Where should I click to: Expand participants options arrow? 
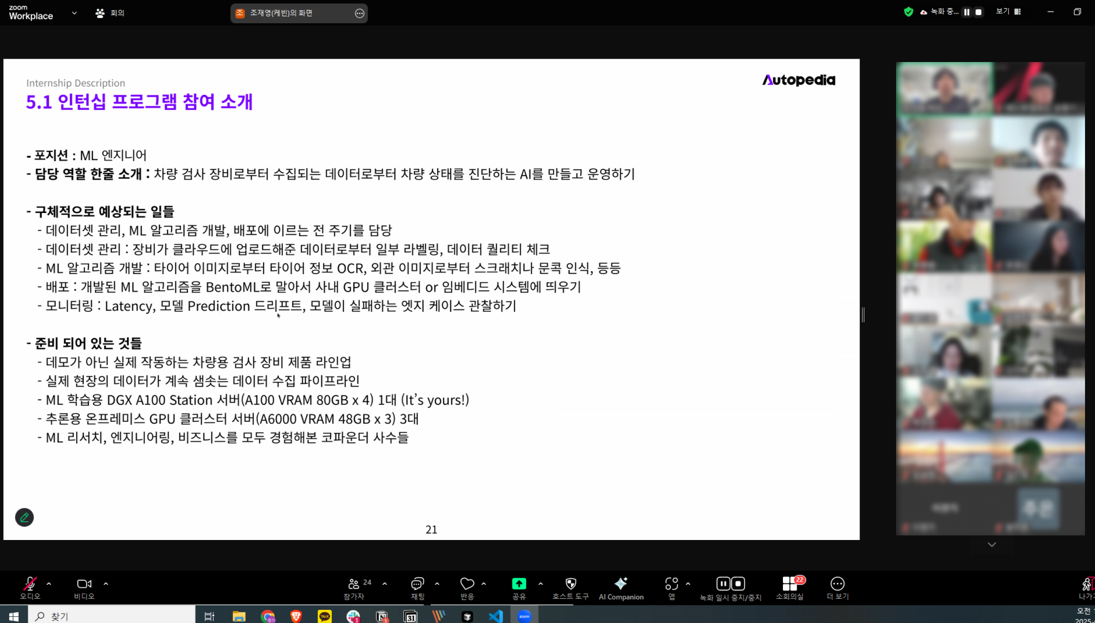tap(385, 584)
